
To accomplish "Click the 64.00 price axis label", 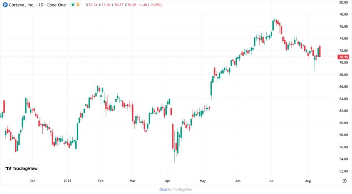I will [x=343, y=99].
